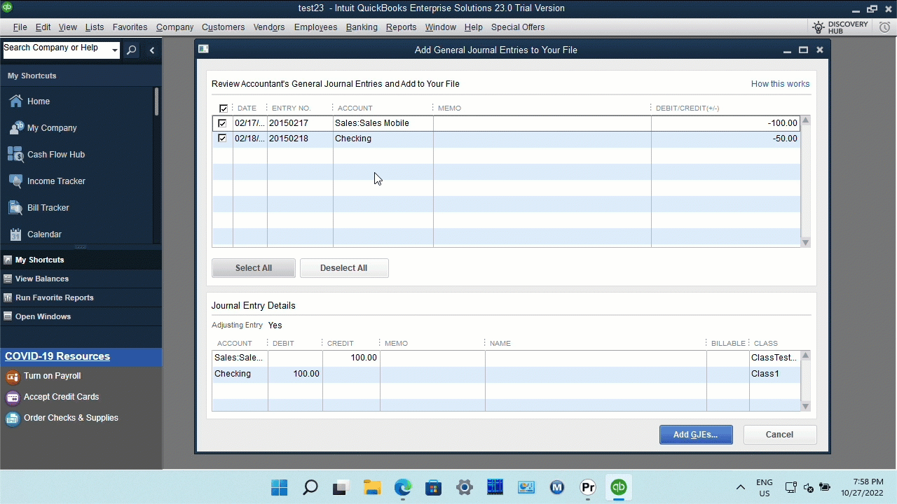This screenshot has height=504, width=897.
Task: Click the Turn on Payroll icon
Action: 13,377
